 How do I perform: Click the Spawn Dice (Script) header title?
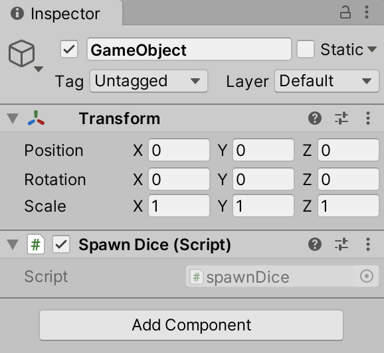click(x=155, y=245)
